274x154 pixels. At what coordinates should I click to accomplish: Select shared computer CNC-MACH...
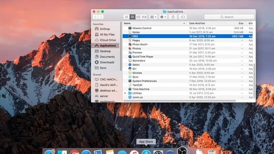[108, 80]
